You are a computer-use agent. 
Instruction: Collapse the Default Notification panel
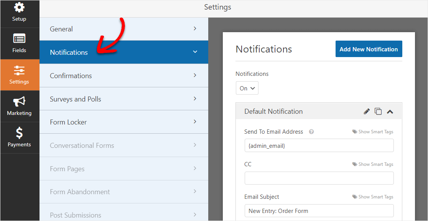click(x=390, y=111)
